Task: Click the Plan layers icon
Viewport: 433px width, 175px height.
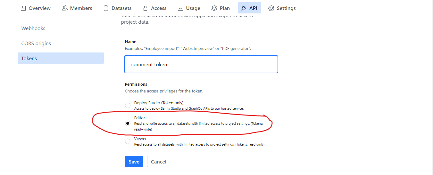Action: click(214, 8)
